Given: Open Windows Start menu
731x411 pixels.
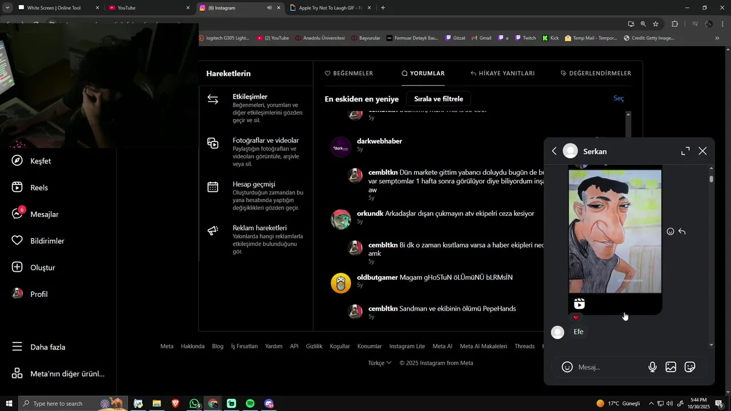Looking at the screenshot, I should 9,404.
